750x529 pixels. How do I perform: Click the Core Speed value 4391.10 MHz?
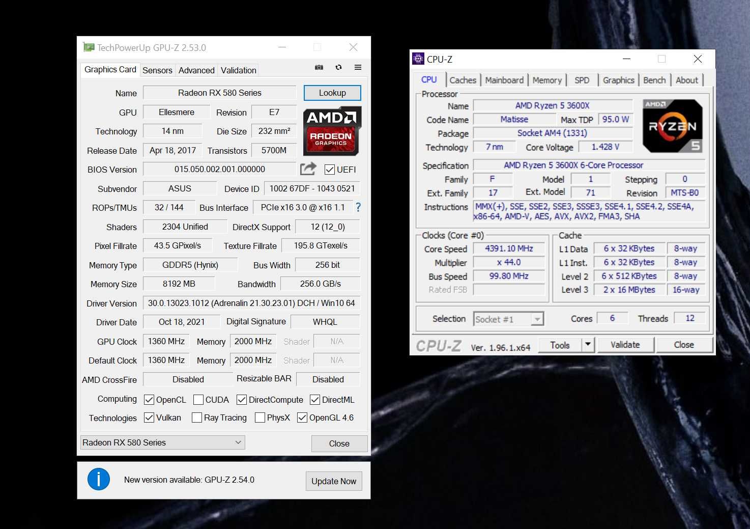click(x=509, y=248)
